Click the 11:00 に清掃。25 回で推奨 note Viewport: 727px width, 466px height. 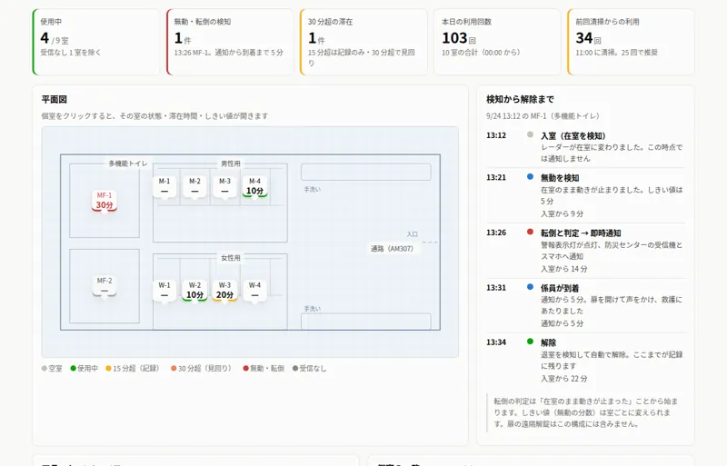[x=617, y=53]
